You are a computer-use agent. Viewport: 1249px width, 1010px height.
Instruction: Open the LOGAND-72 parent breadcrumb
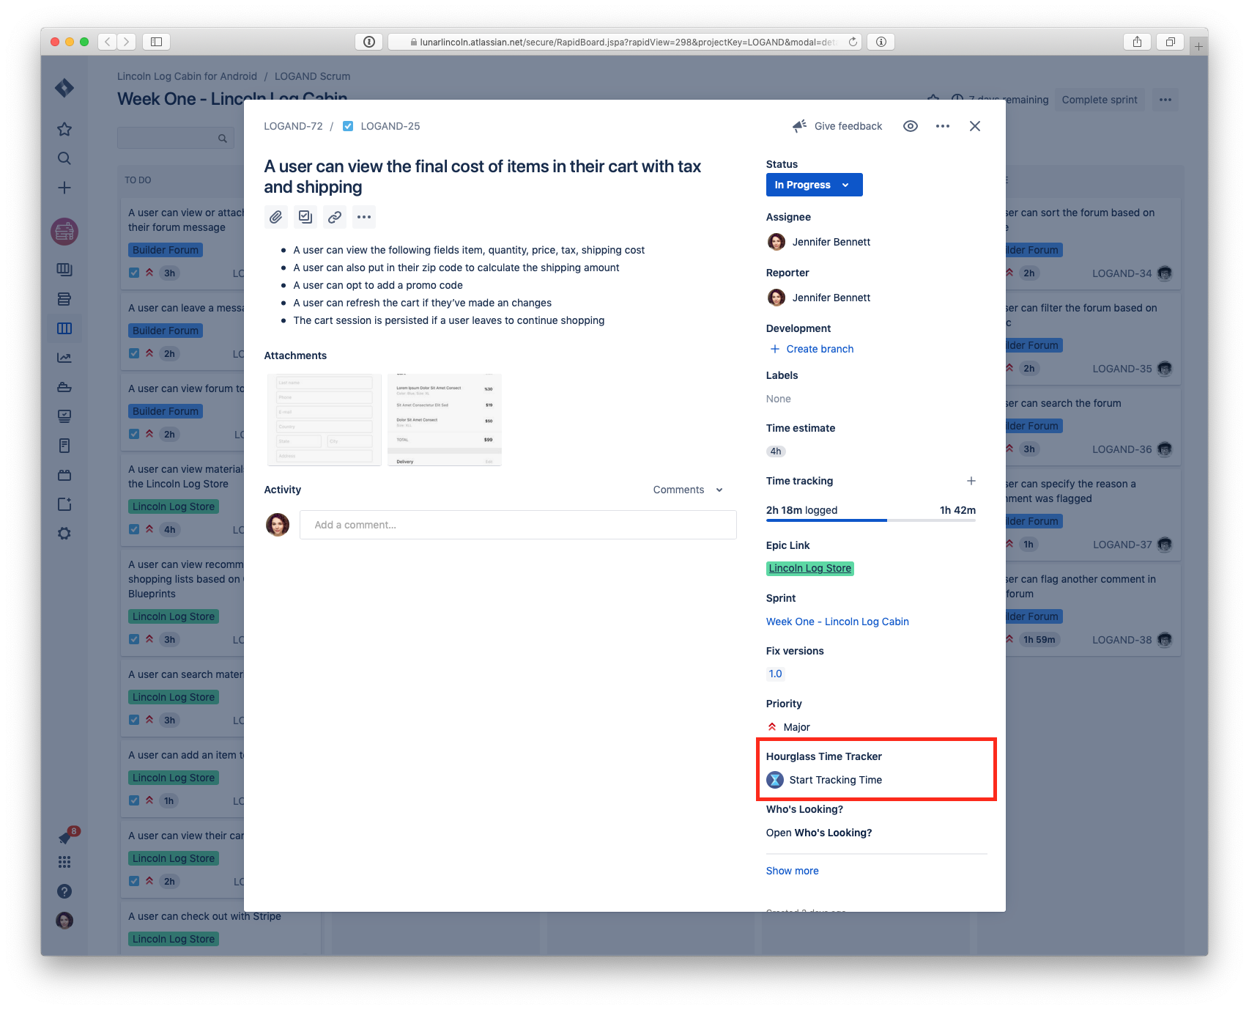[293, 126]
